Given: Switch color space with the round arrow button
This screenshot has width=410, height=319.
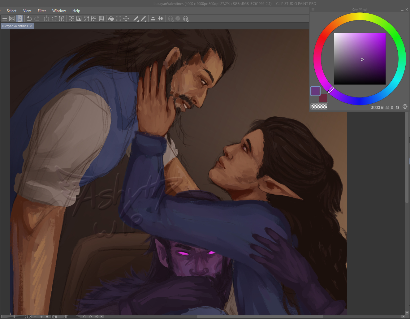Looking at the screenshot, I should pyautogui.click(x=405, y=107).
